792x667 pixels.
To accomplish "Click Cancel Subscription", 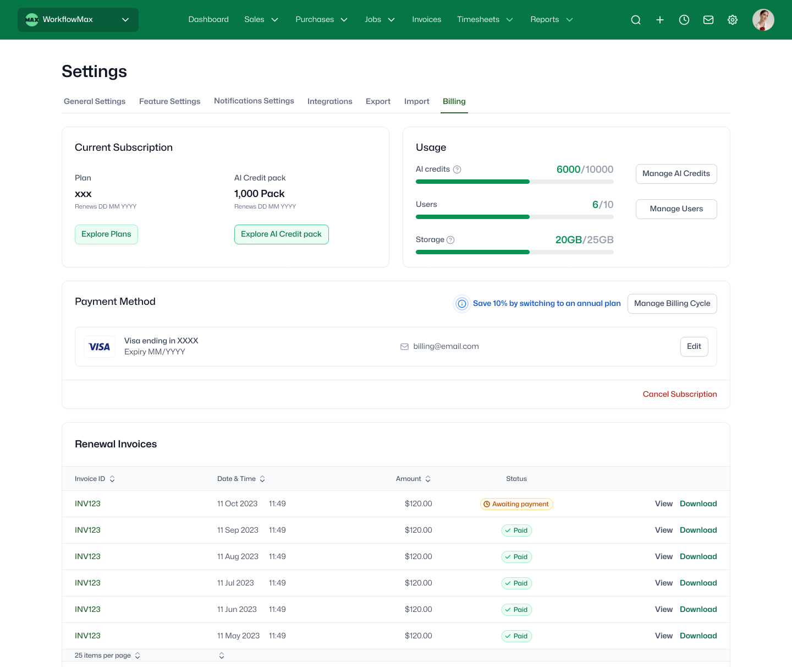I will pyautogui.click(x=680, y=394).
